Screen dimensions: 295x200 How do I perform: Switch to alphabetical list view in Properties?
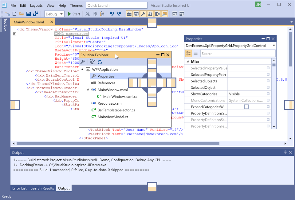point(195,54)
